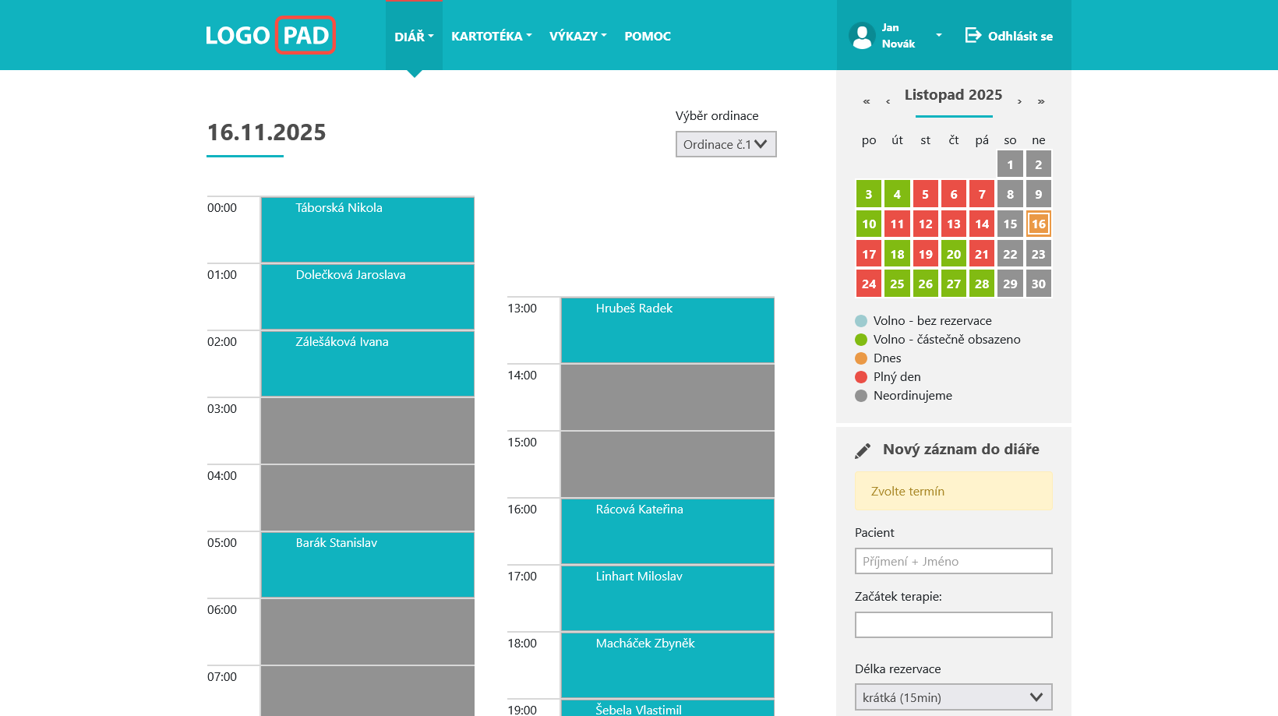Open the Diář menu
The width and height of the screenshot is (1278, 716).
click(413, 36)
